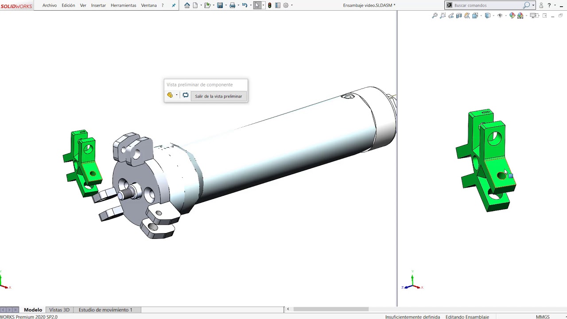Click the search magnifier icon
Viewport: 567px width, 319px height.
tap(526, 5)
